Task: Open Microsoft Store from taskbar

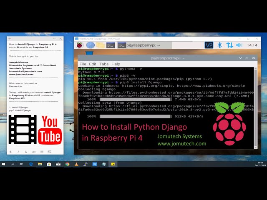Action: tap(49, 164)
